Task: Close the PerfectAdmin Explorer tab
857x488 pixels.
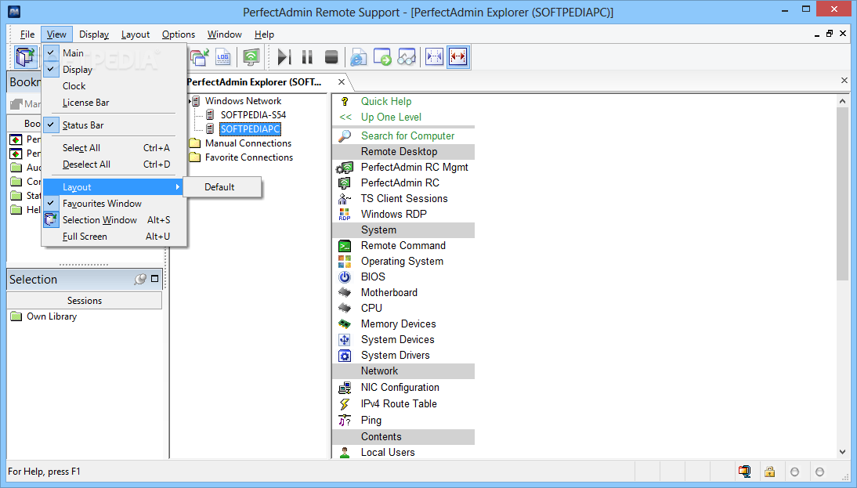Action: 341,82
